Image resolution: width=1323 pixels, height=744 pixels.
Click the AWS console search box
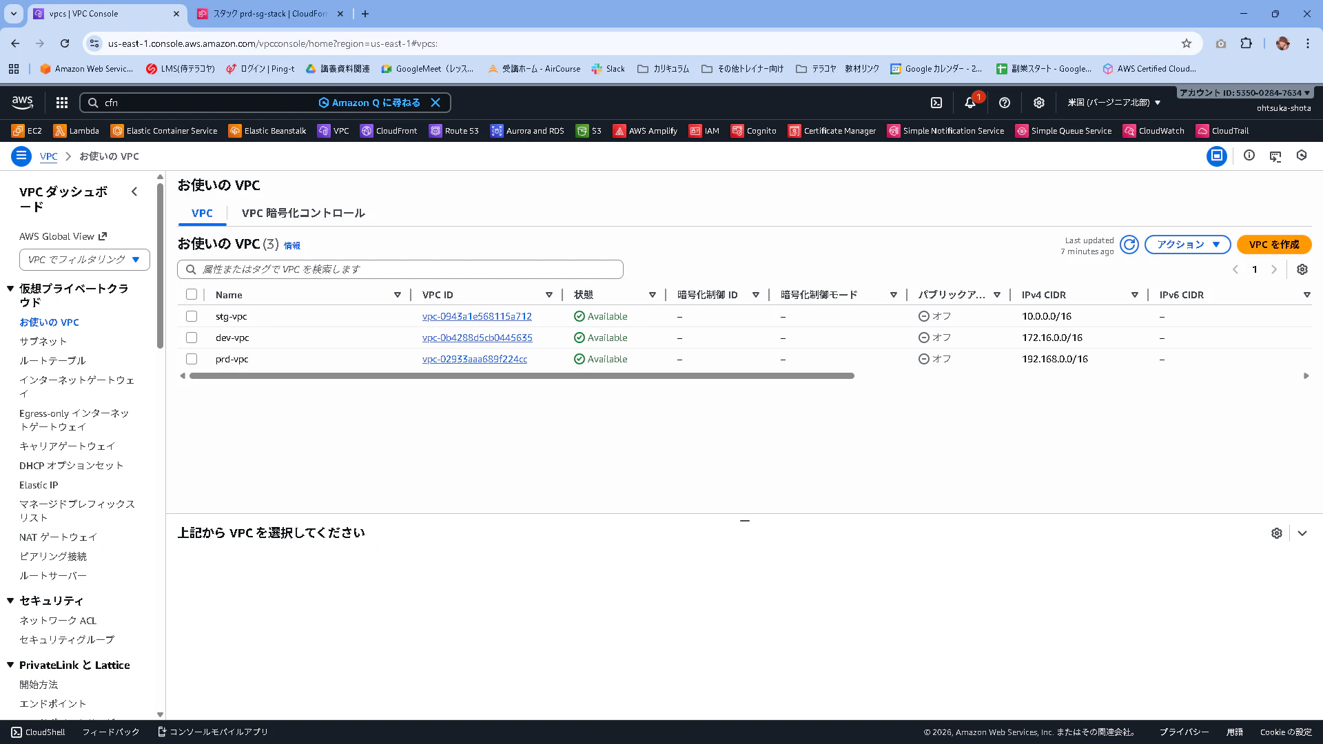coord(265,103)
